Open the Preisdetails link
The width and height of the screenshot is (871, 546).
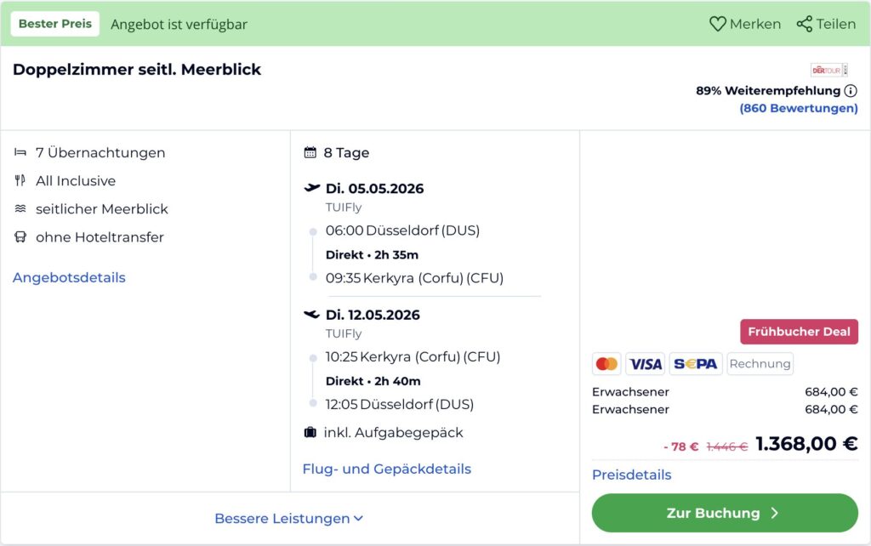631,475
